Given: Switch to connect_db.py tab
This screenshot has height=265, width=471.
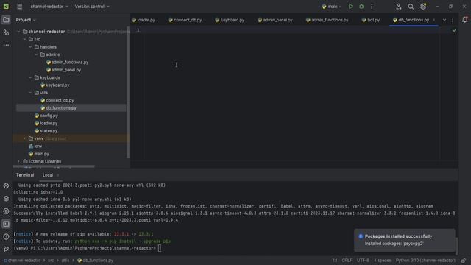Looking at the screenshot, I should click(x=185, y=20).
